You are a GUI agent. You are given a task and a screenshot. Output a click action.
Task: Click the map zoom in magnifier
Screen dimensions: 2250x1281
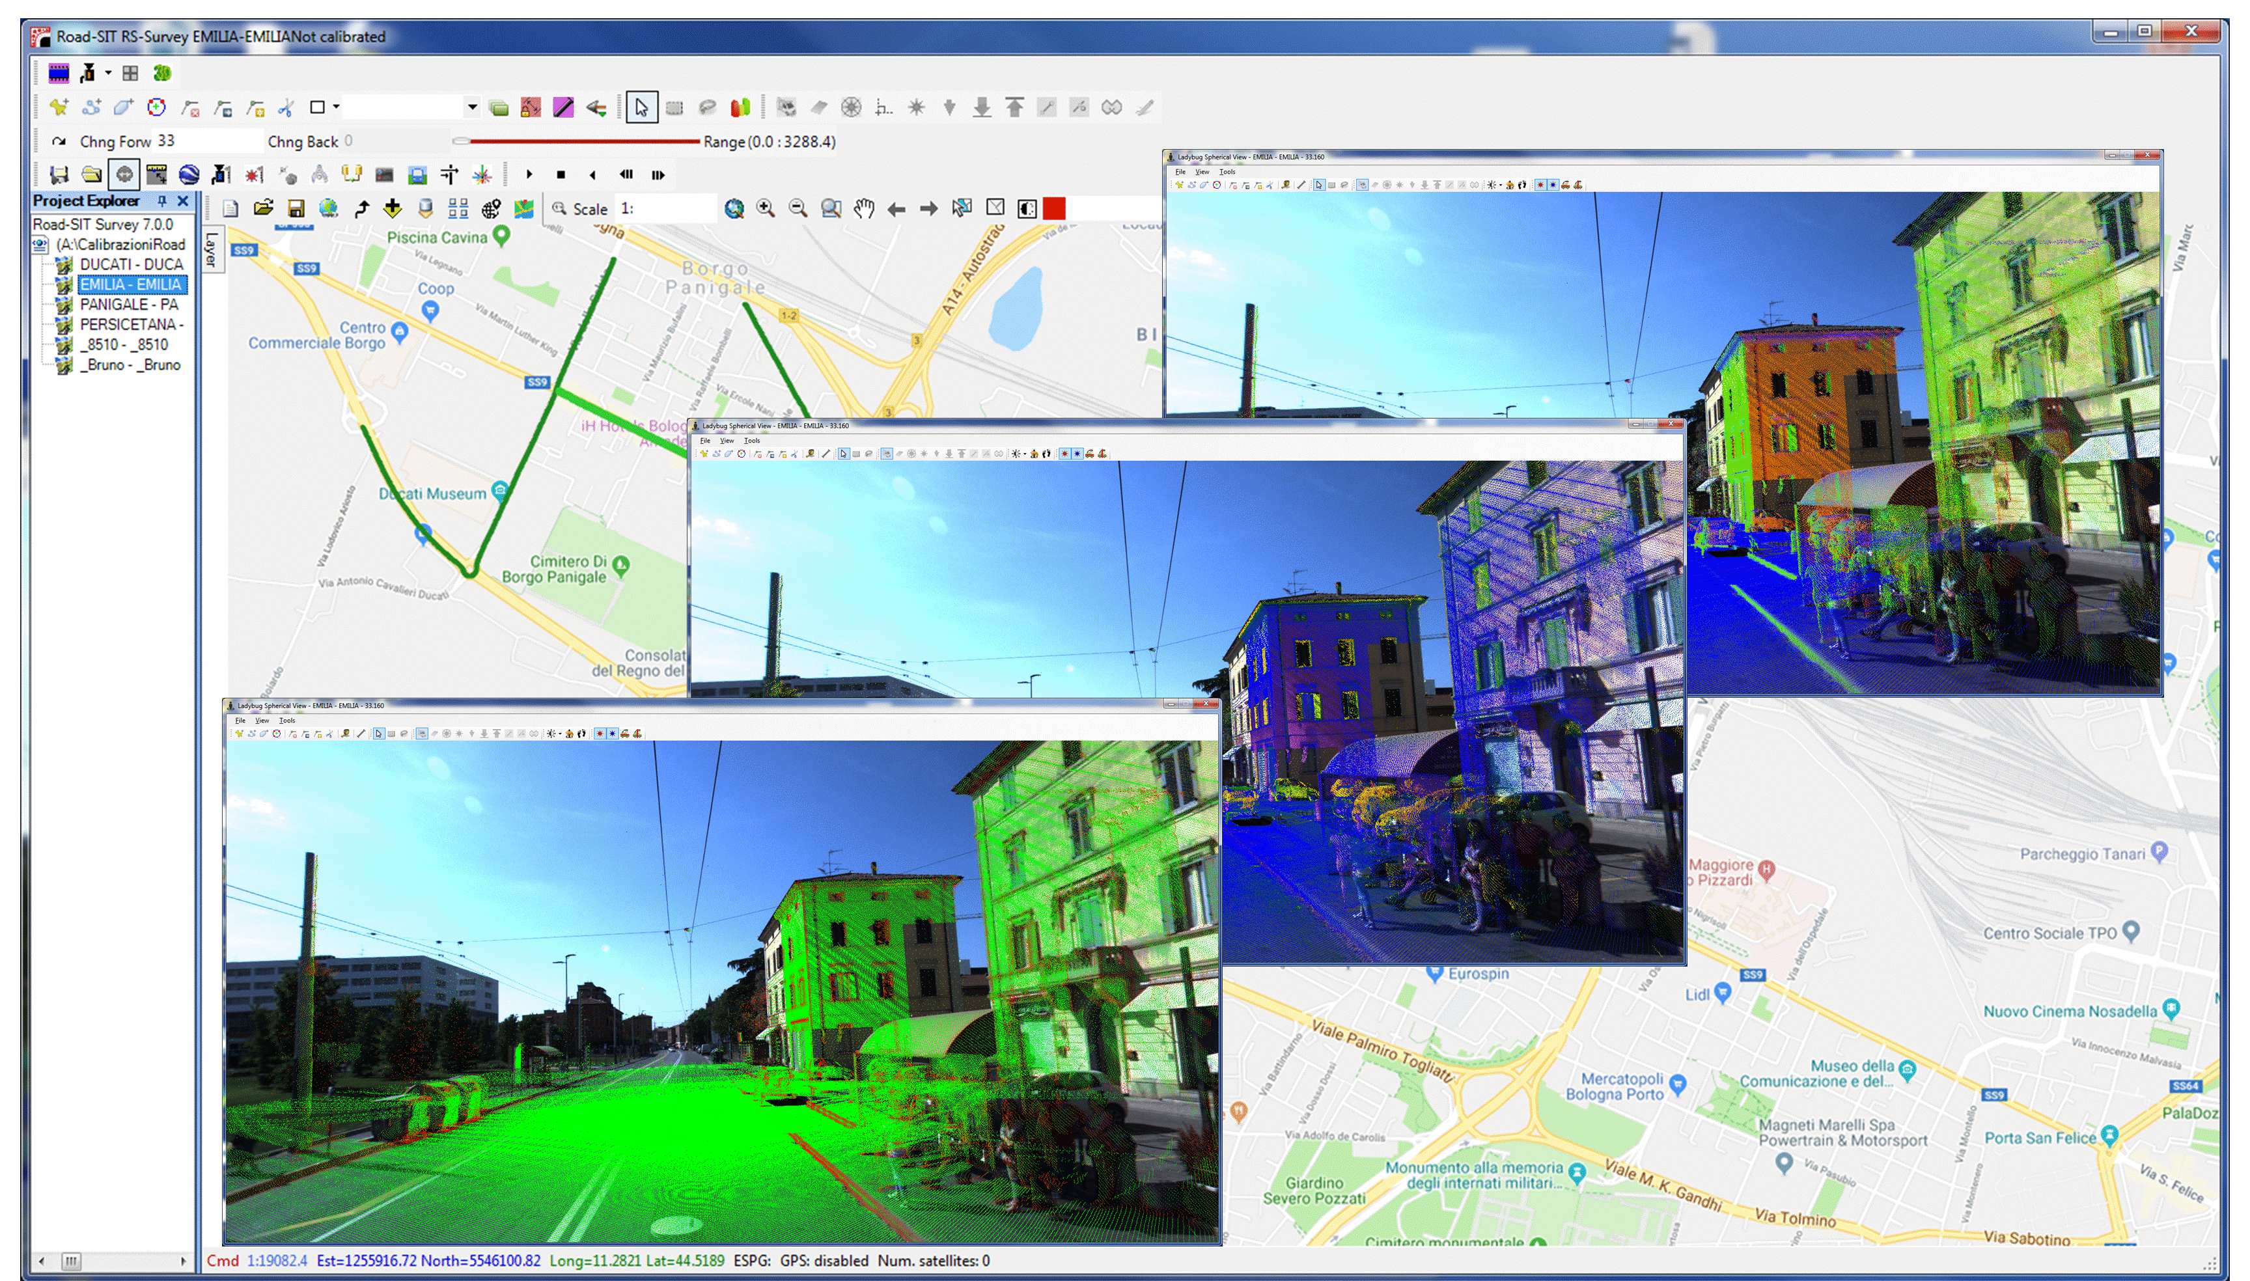coord(766,208)
